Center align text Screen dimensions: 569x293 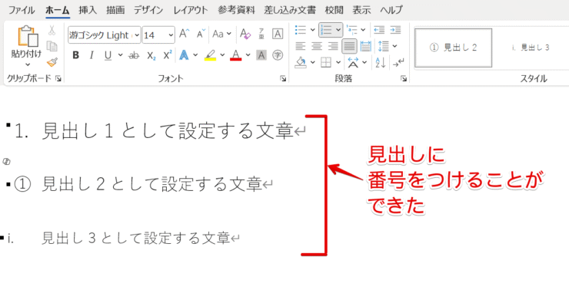coord(317,46)
